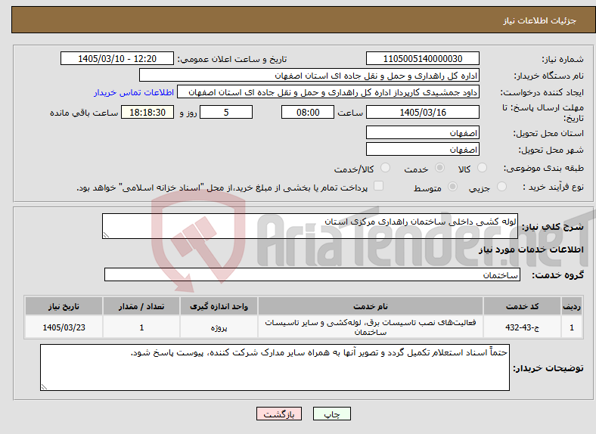This screenshot has width=596, height=434.
Task: Click the service code cell ج-43-432
Action: pyautogui.click(x=523, y=327)
